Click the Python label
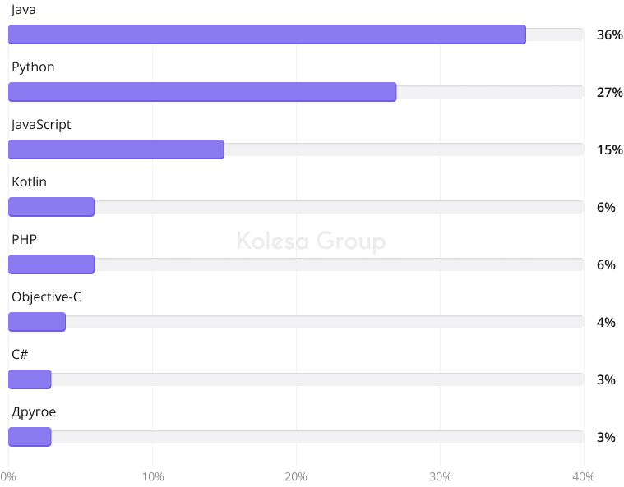The height and width of the screenshot is (487, 624). click(x=33, y=67)
